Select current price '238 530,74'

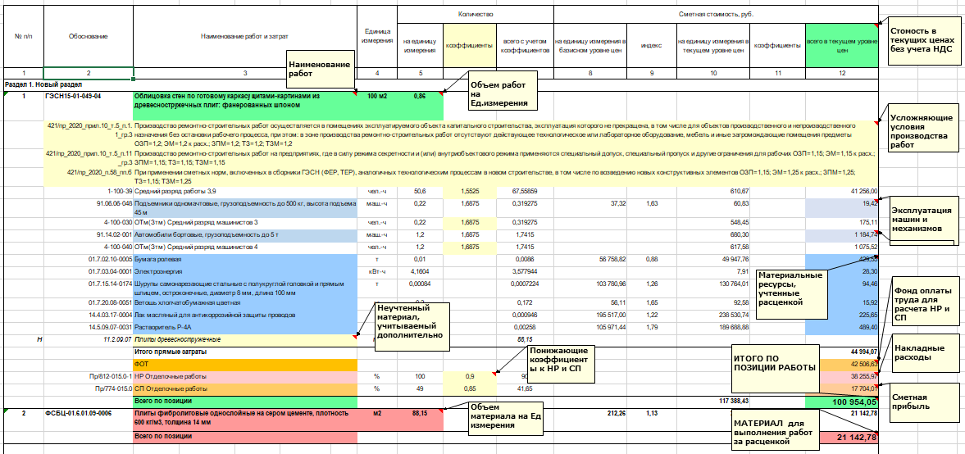pos(713,315)
